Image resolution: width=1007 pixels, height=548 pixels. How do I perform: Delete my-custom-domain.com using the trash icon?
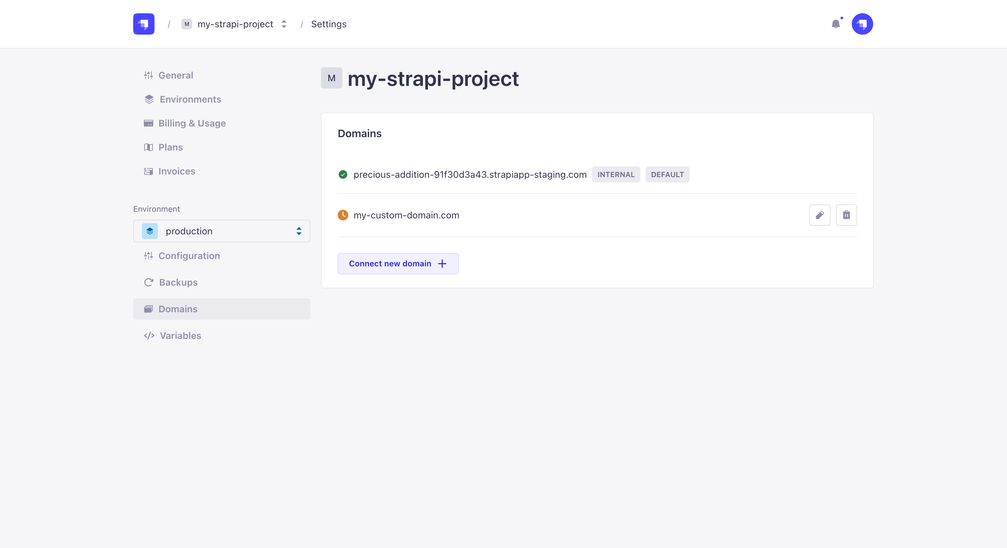tap(846, 215)
